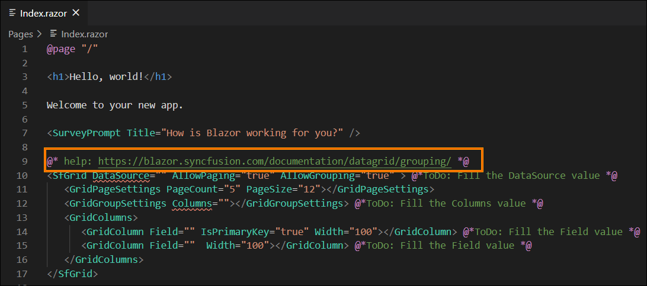647x286 pixels.
Task: Click the squiggly-underlined DataSource attribute
Action: coord(121,175)
